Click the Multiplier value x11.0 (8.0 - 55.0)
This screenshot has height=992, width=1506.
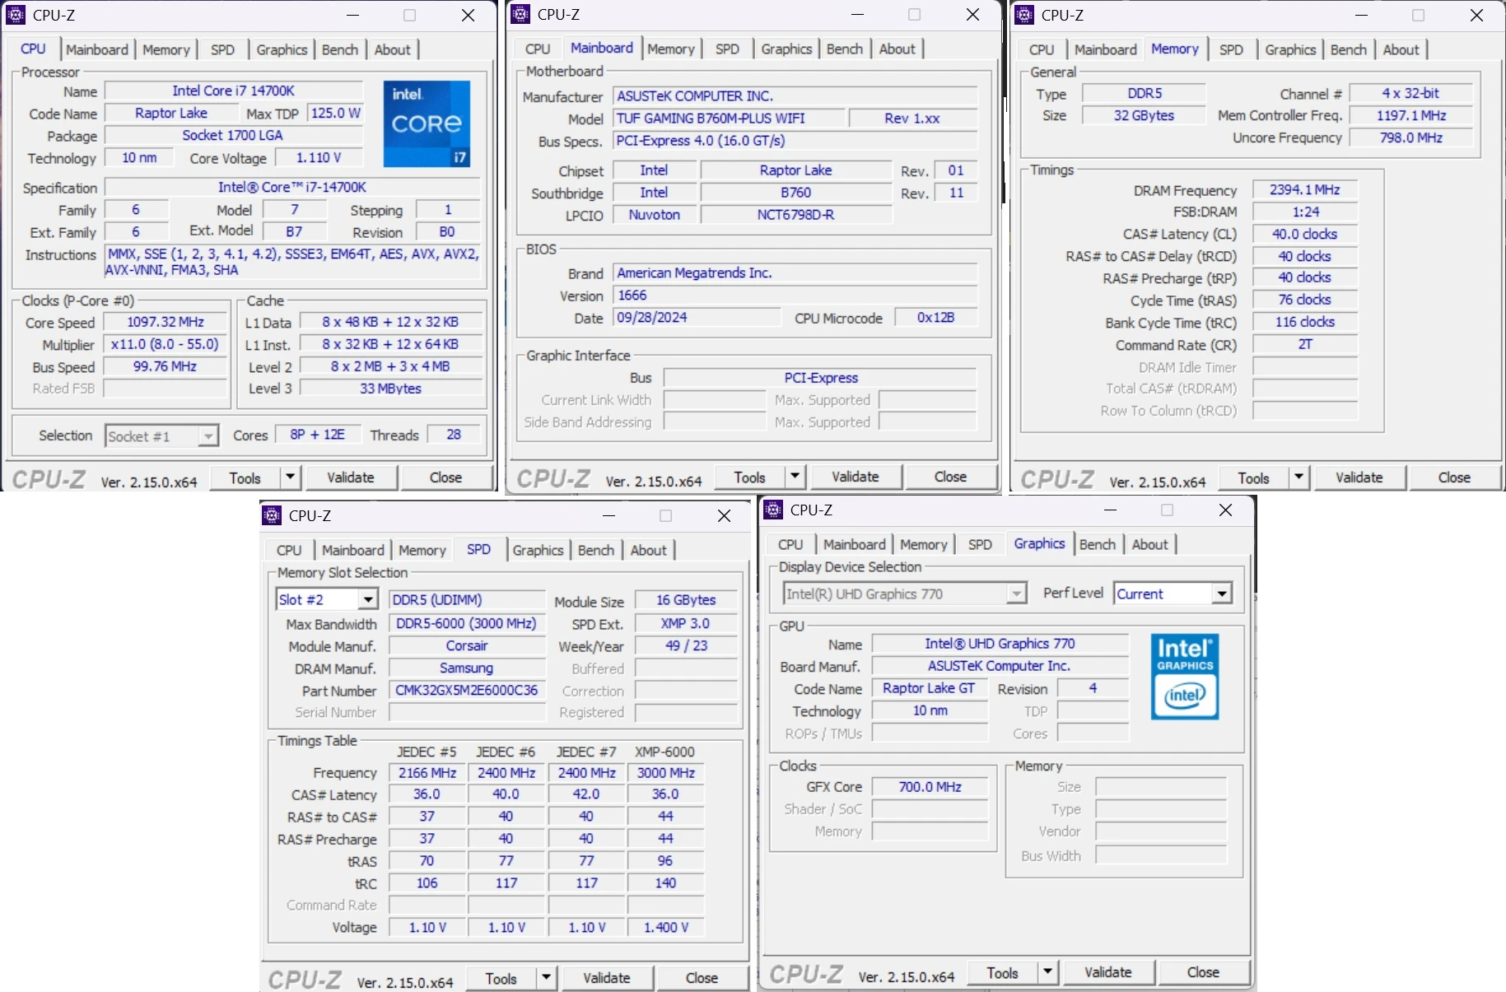click(166, 344)
